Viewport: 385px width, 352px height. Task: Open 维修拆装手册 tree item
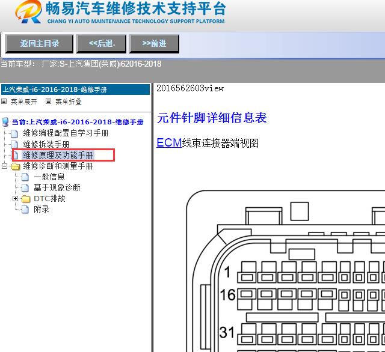click(46, 144)
